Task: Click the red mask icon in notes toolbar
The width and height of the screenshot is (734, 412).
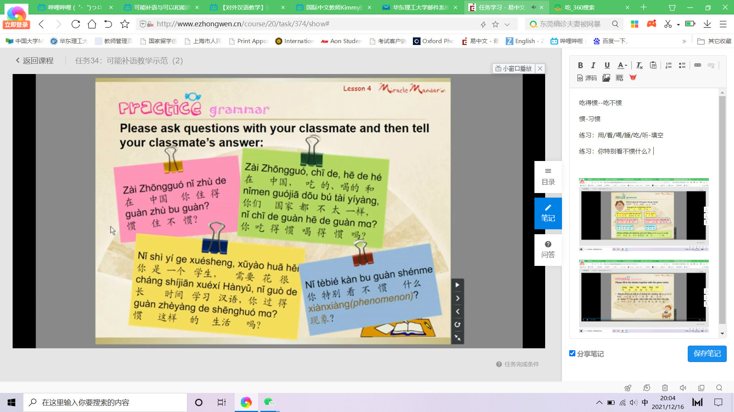Action: pos(633,77)
